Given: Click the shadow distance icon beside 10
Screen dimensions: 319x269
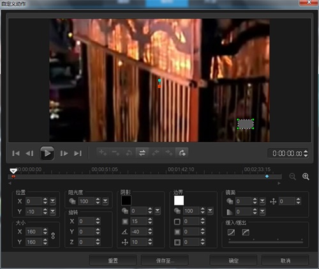Looking at the screenshot, I should [125, 242].
